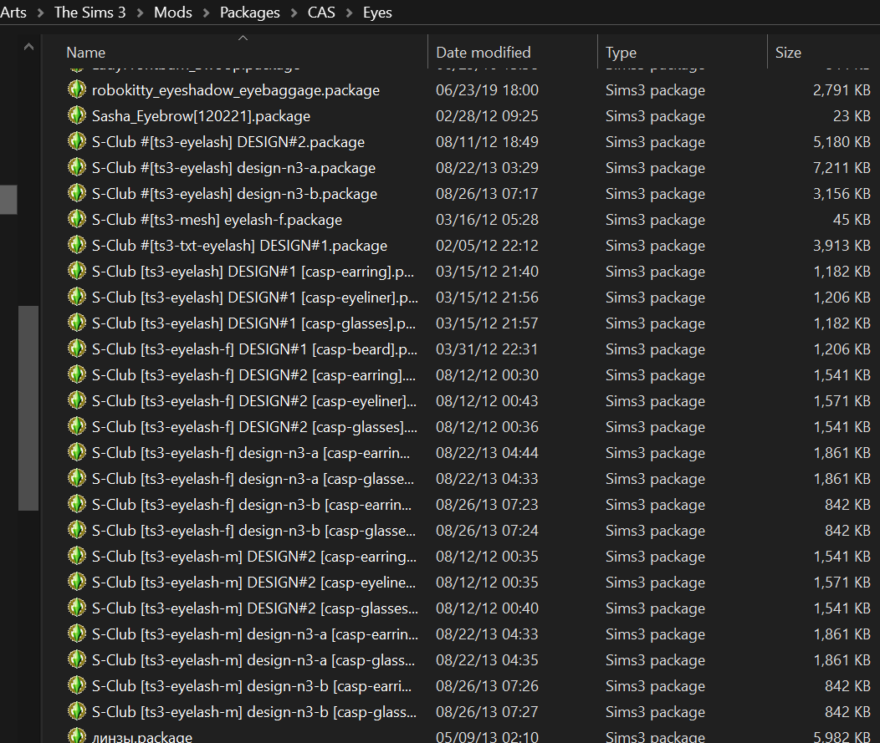Click navigation pane scroll-up arrow
Viewport: 880px width, 743px height.
click(x=28, y=47)
